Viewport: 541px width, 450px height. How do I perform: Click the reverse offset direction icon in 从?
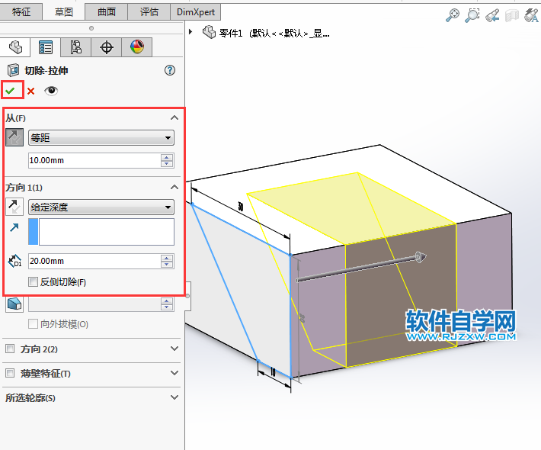[14, 137]
